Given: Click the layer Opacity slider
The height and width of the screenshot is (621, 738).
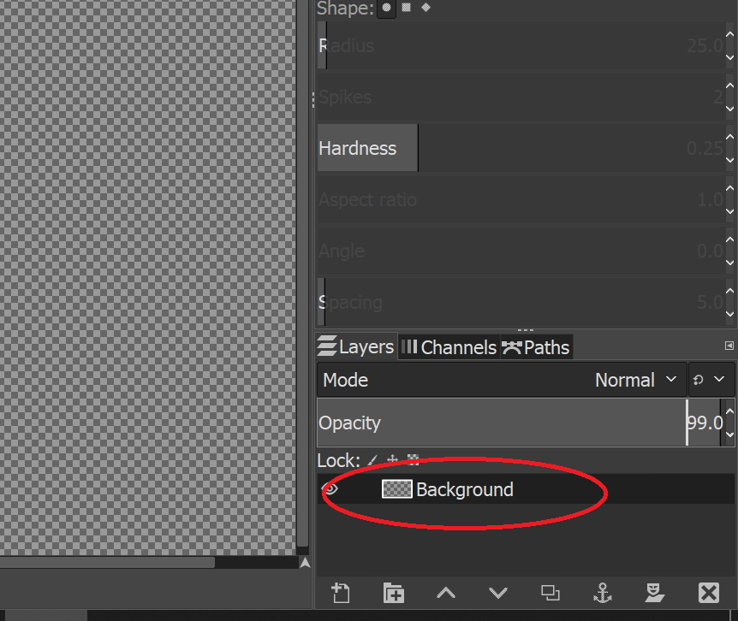Looking at the screenshot, I should (x=501, y=423).
